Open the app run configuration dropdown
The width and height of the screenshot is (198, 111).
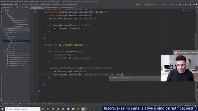(x=139, y=5)
